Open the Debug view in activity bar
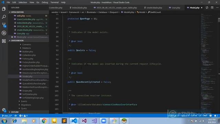This screenshot has width=220, height=124. pos(4,33)
